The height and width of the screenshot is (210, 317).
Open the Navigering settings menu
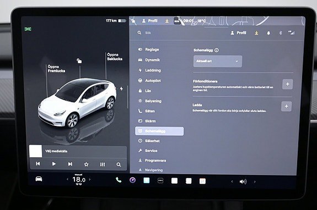[151, 170]
